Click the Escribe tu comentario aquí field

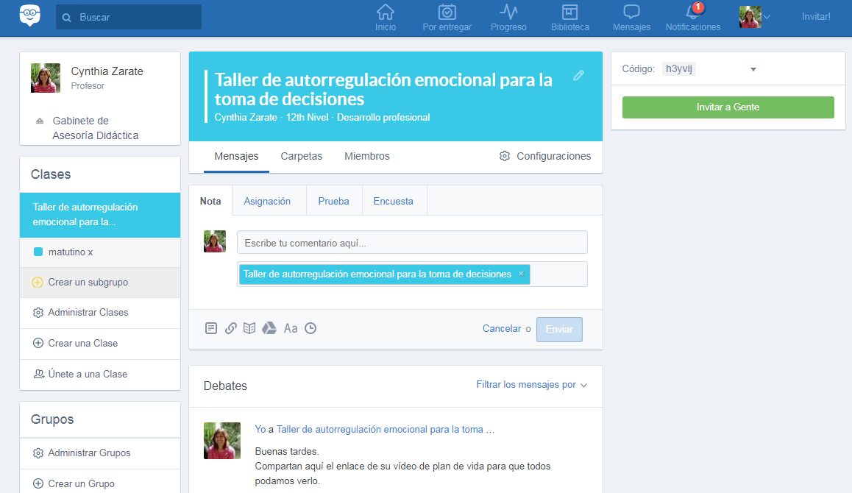click(412, 242)
